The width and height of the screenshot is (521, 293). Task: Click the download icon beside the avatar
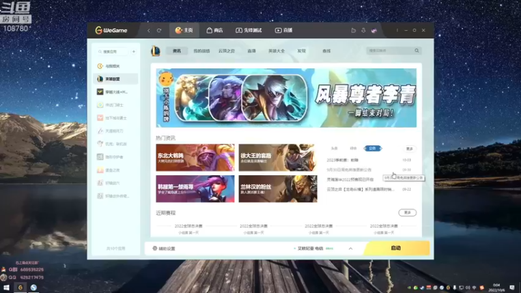point(363,30)
